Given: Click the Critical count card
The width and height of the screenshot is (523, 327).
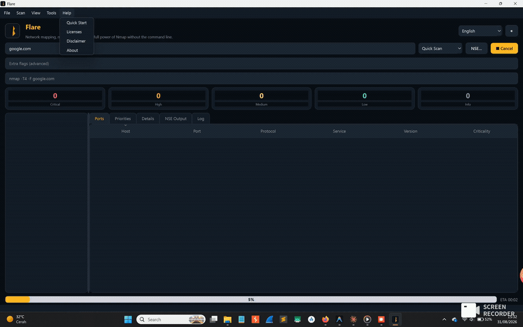Looking at the screenshot, I should pyautogui.click(x=55, y=99).
